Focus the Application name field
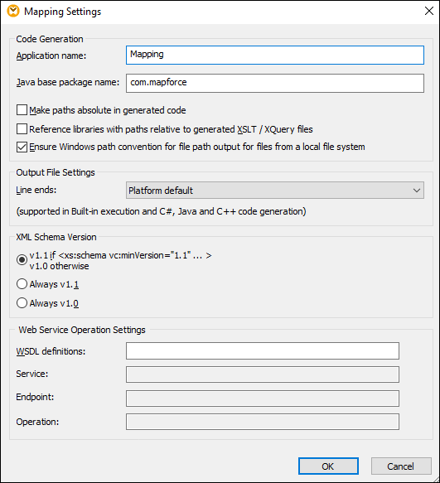This screenshot has height=483, width=440. [275, 56]
